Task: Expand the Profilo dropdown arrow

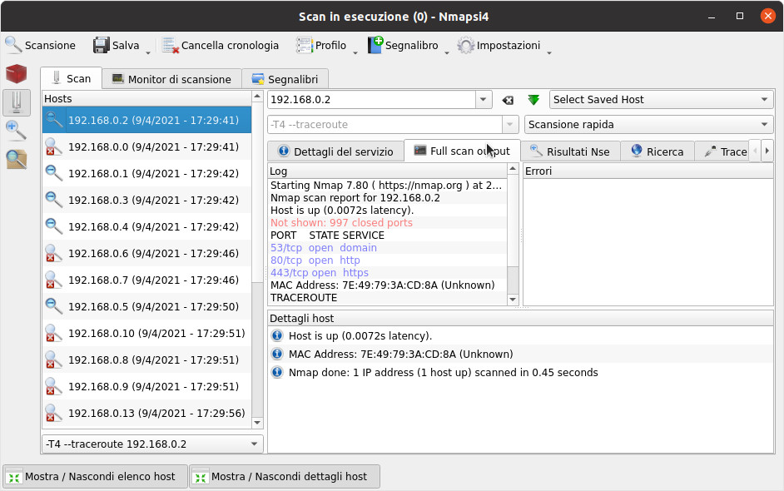Action: tap(355, 52)
